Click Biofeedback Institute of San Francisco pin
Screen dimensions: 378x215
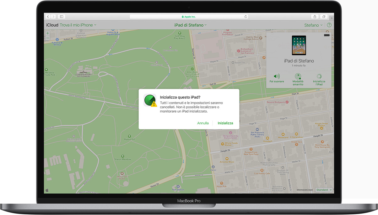tap(238, 51)
